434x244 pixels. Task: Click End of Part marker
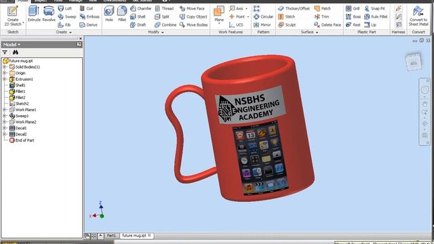click(x=22, y=140)
